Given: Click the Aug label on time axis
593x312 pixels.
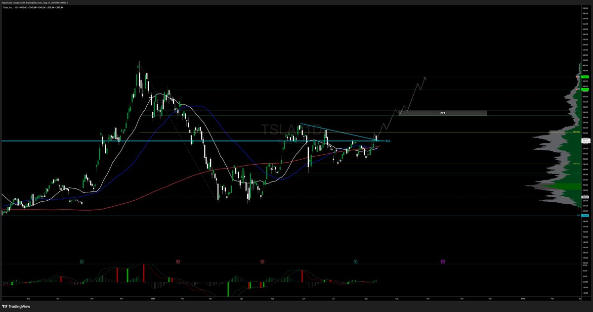Looking at the screenshot, I should (366, 299).
